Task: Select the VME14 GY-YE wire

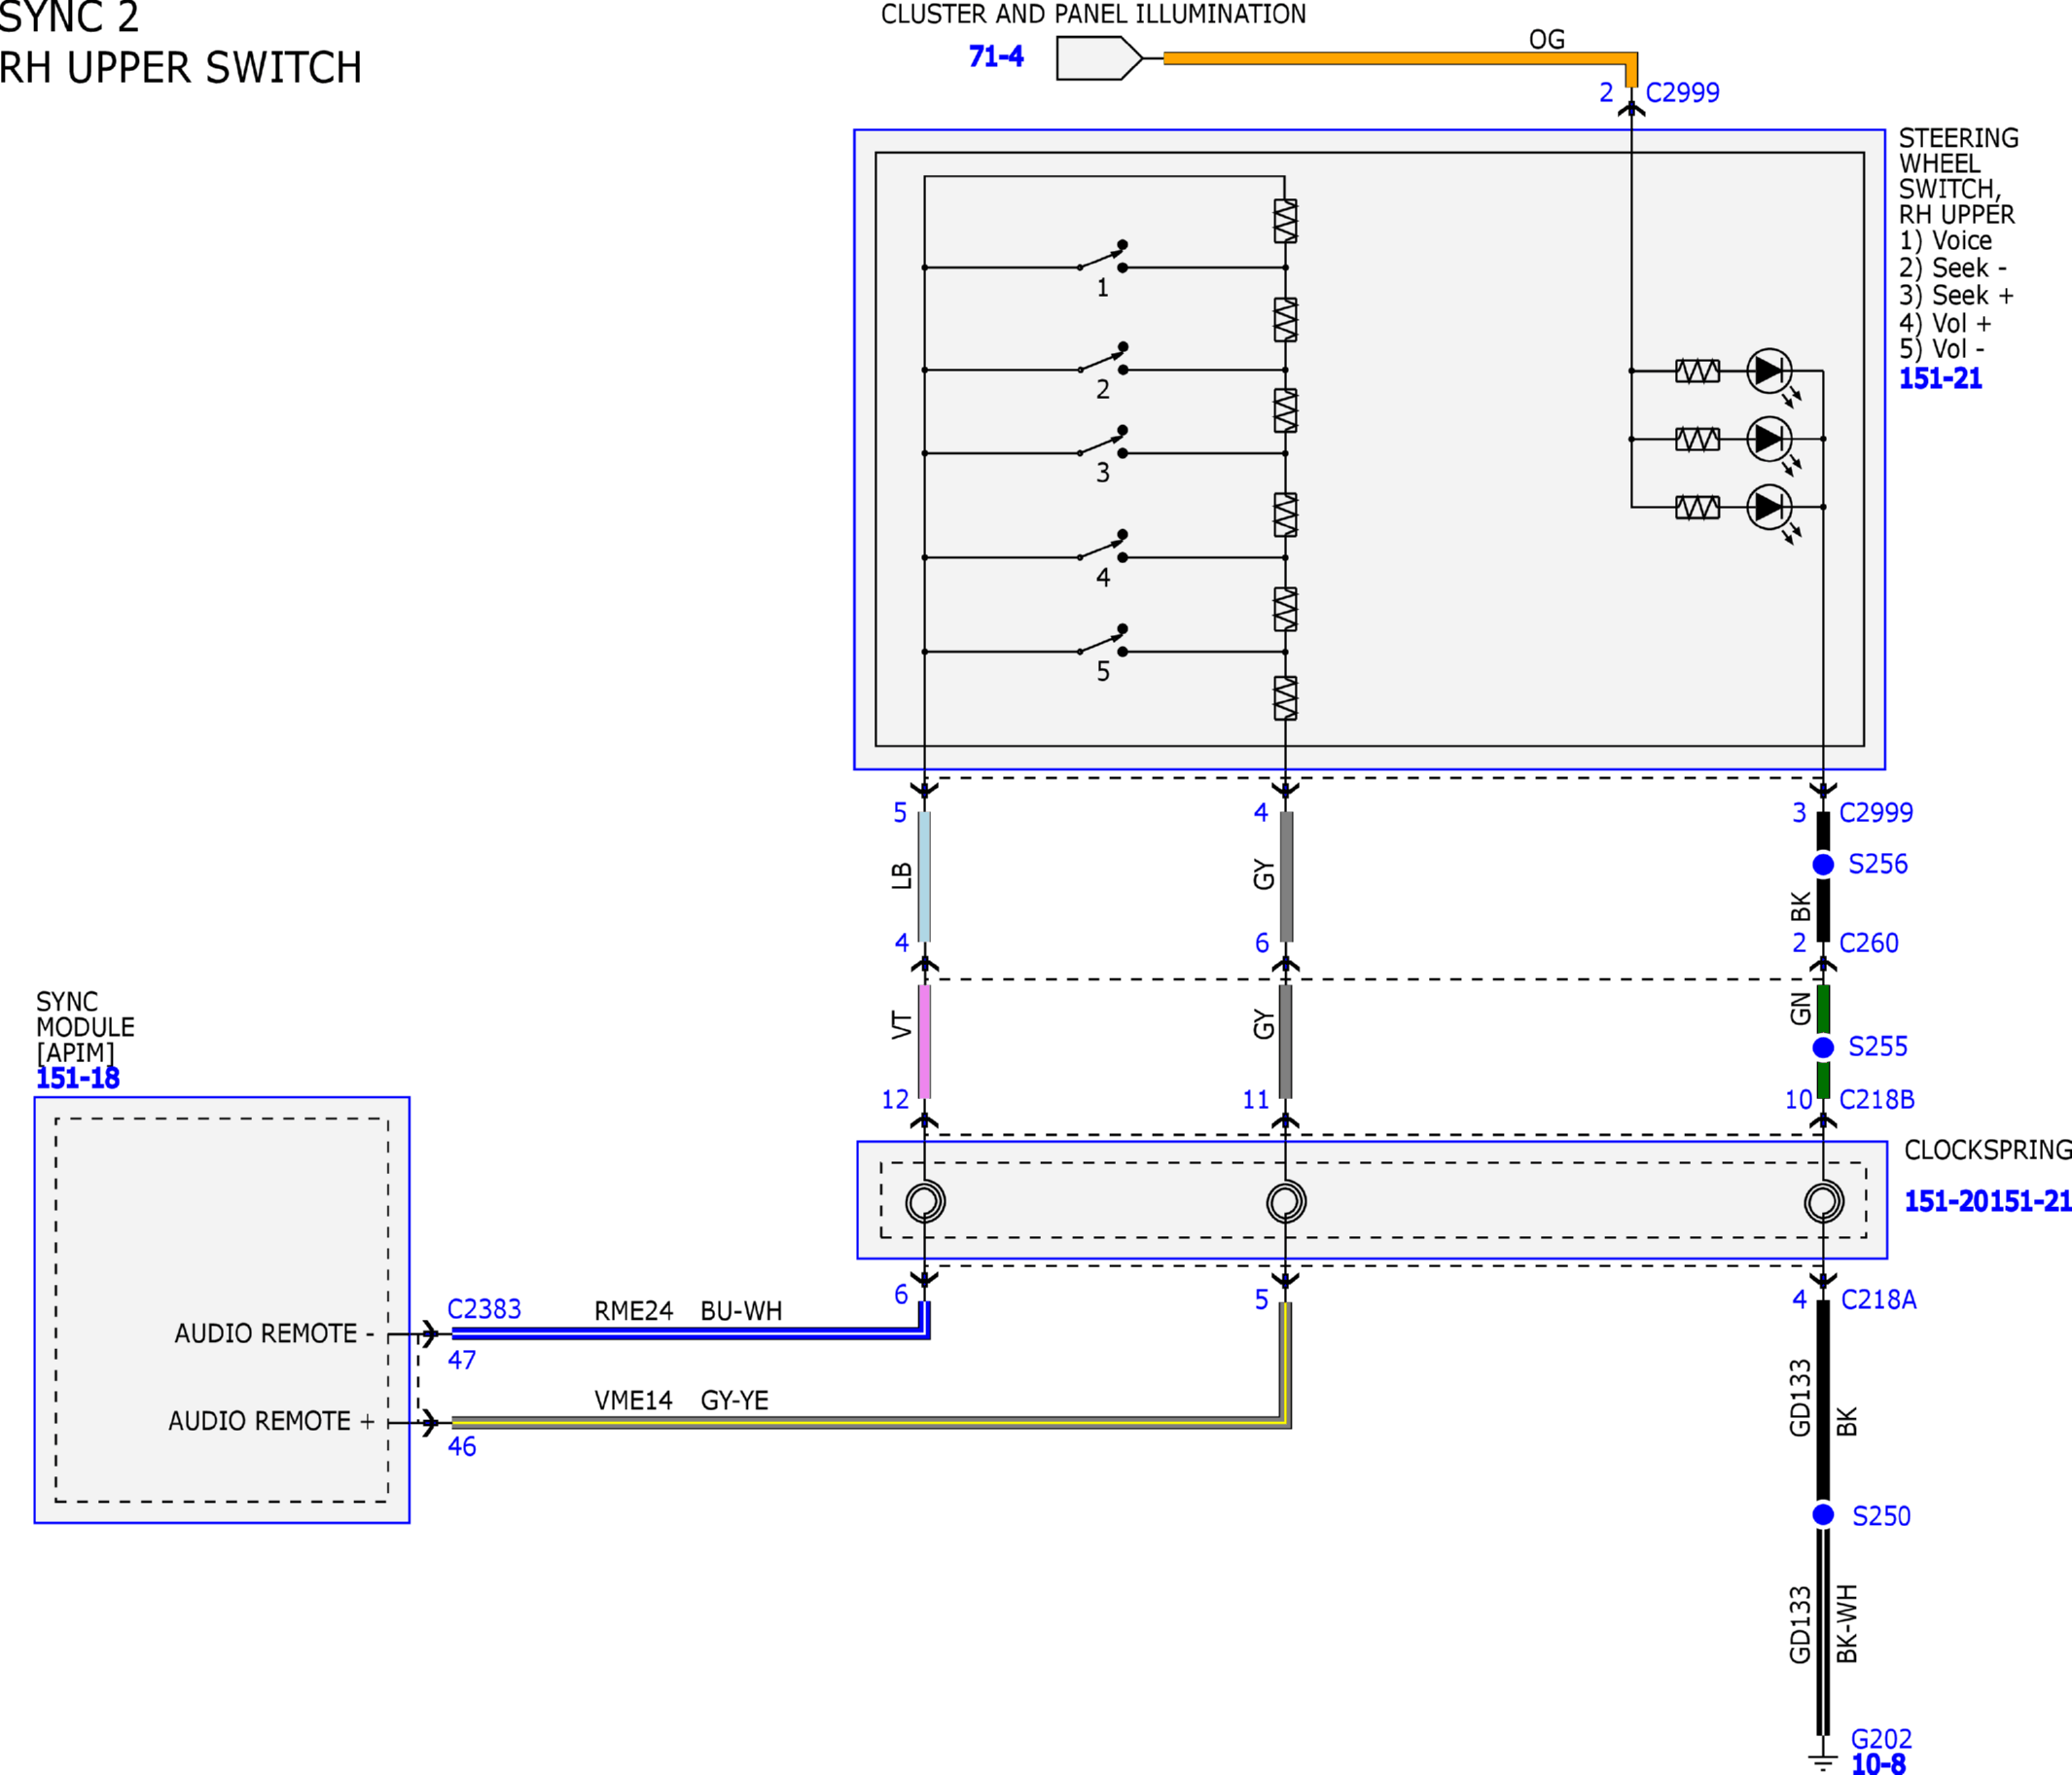Action: [866, 1421]
